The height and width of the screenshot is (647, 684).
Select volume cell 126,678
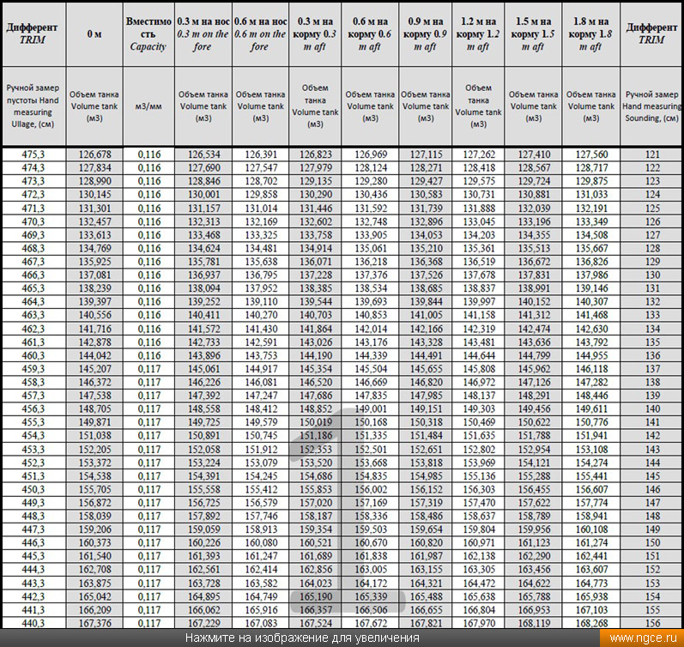pyautogui.click(x=94, y=154)
